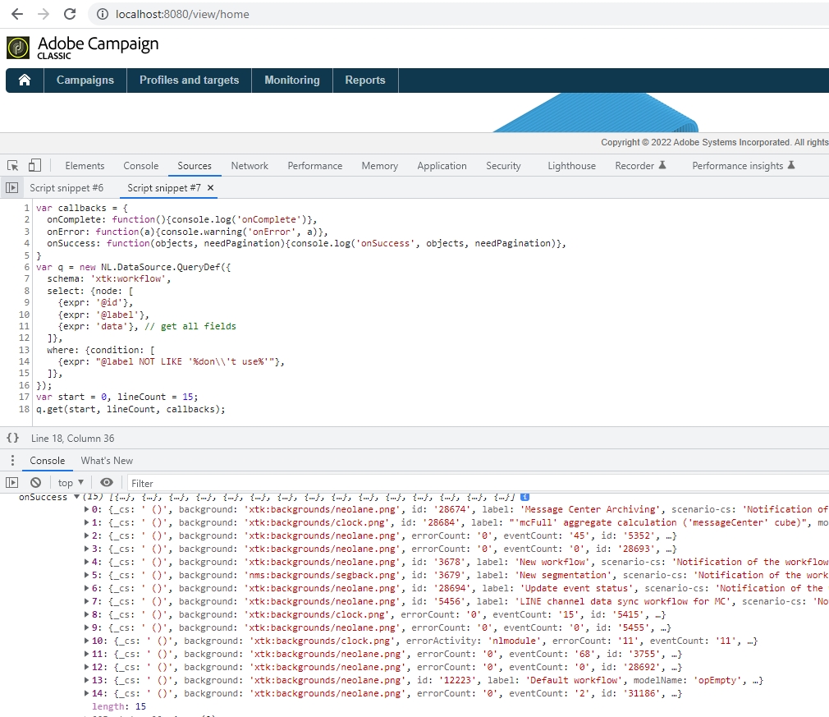Image resolution: width=829 pixels, height=717 pixels.
Task: Show the console sidebar
Action: click(x=11, y=483)
